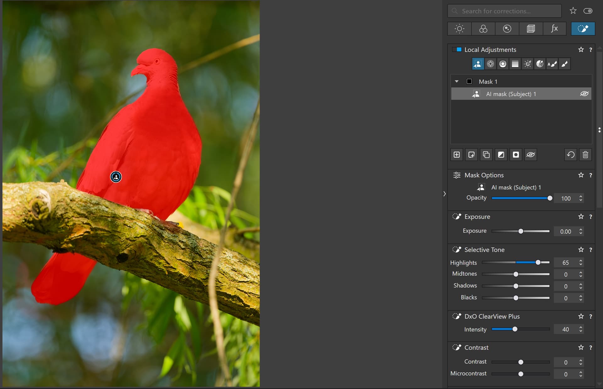603x389 pixels.
Task: Click the ClearView Intensity slider handle
Action: pos(515,329)
